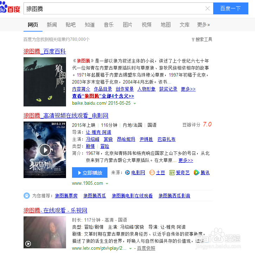Open 狼图腾_高清视频在线观看_电影网 result
255x255 pixels.
66,116
